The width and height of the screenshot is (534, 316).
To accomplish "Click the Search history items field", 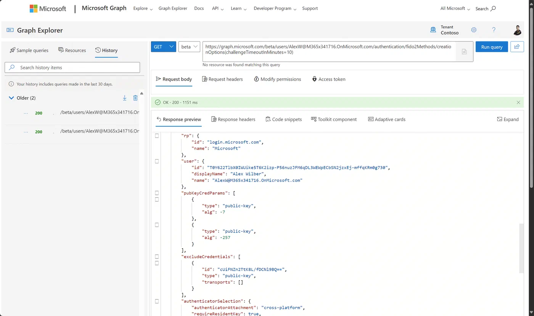I will click(72, 67).
